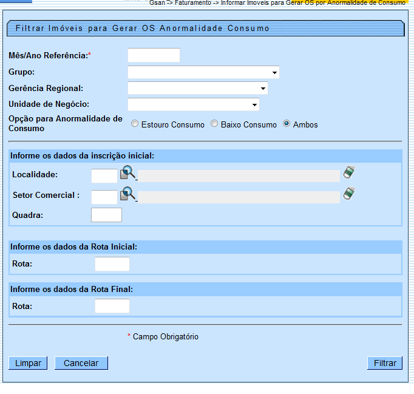Click the Localidade description gray text field
This screenshot has height=394, width=414.
[x=239, y=176]
